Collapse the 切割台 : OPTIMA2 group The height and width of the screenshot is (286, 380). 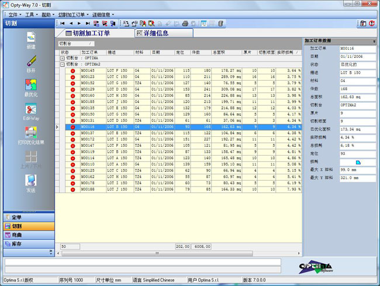coord(63,64)
